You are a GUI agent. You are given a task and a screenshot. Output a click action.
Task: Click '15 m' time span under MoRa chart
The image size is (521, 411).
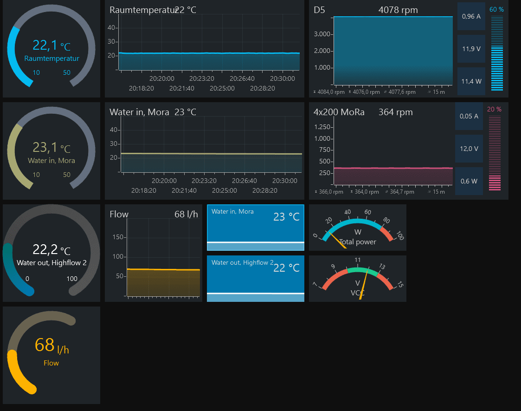[x=438, y=192]
